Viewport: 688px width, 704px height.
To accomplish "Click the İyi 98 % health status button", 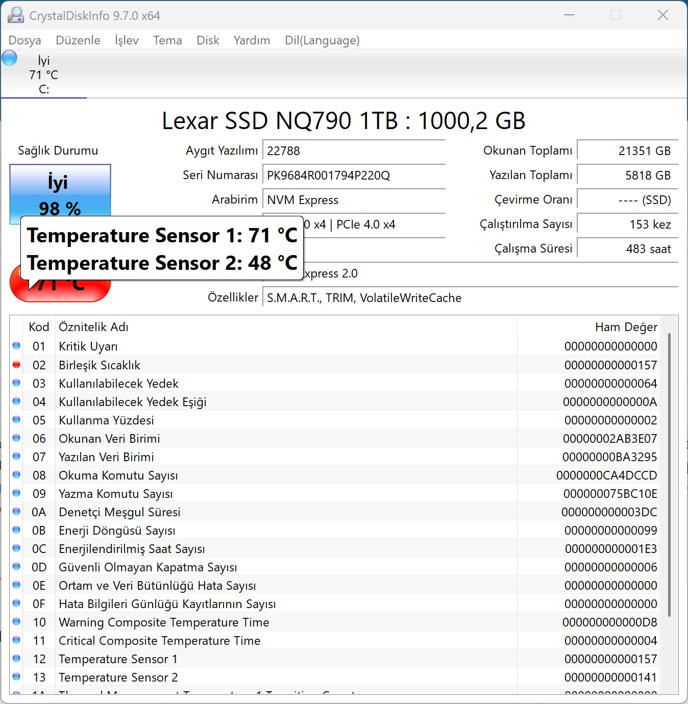I will point(60,194).
